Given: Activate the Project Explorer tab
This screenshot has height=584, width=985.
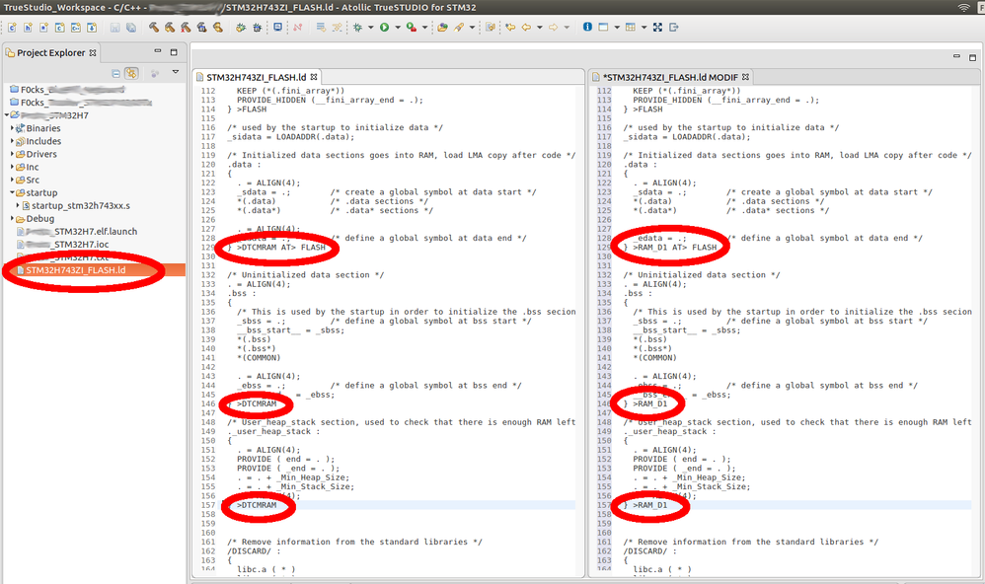Looking at the screenshot, I should click(x=50, y=52).
